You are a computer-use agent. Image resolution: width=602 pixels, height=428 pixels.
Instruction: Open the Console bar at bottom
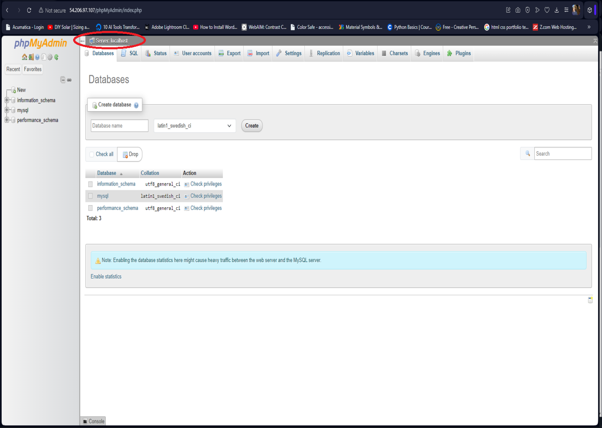click(x=93, y=421)
